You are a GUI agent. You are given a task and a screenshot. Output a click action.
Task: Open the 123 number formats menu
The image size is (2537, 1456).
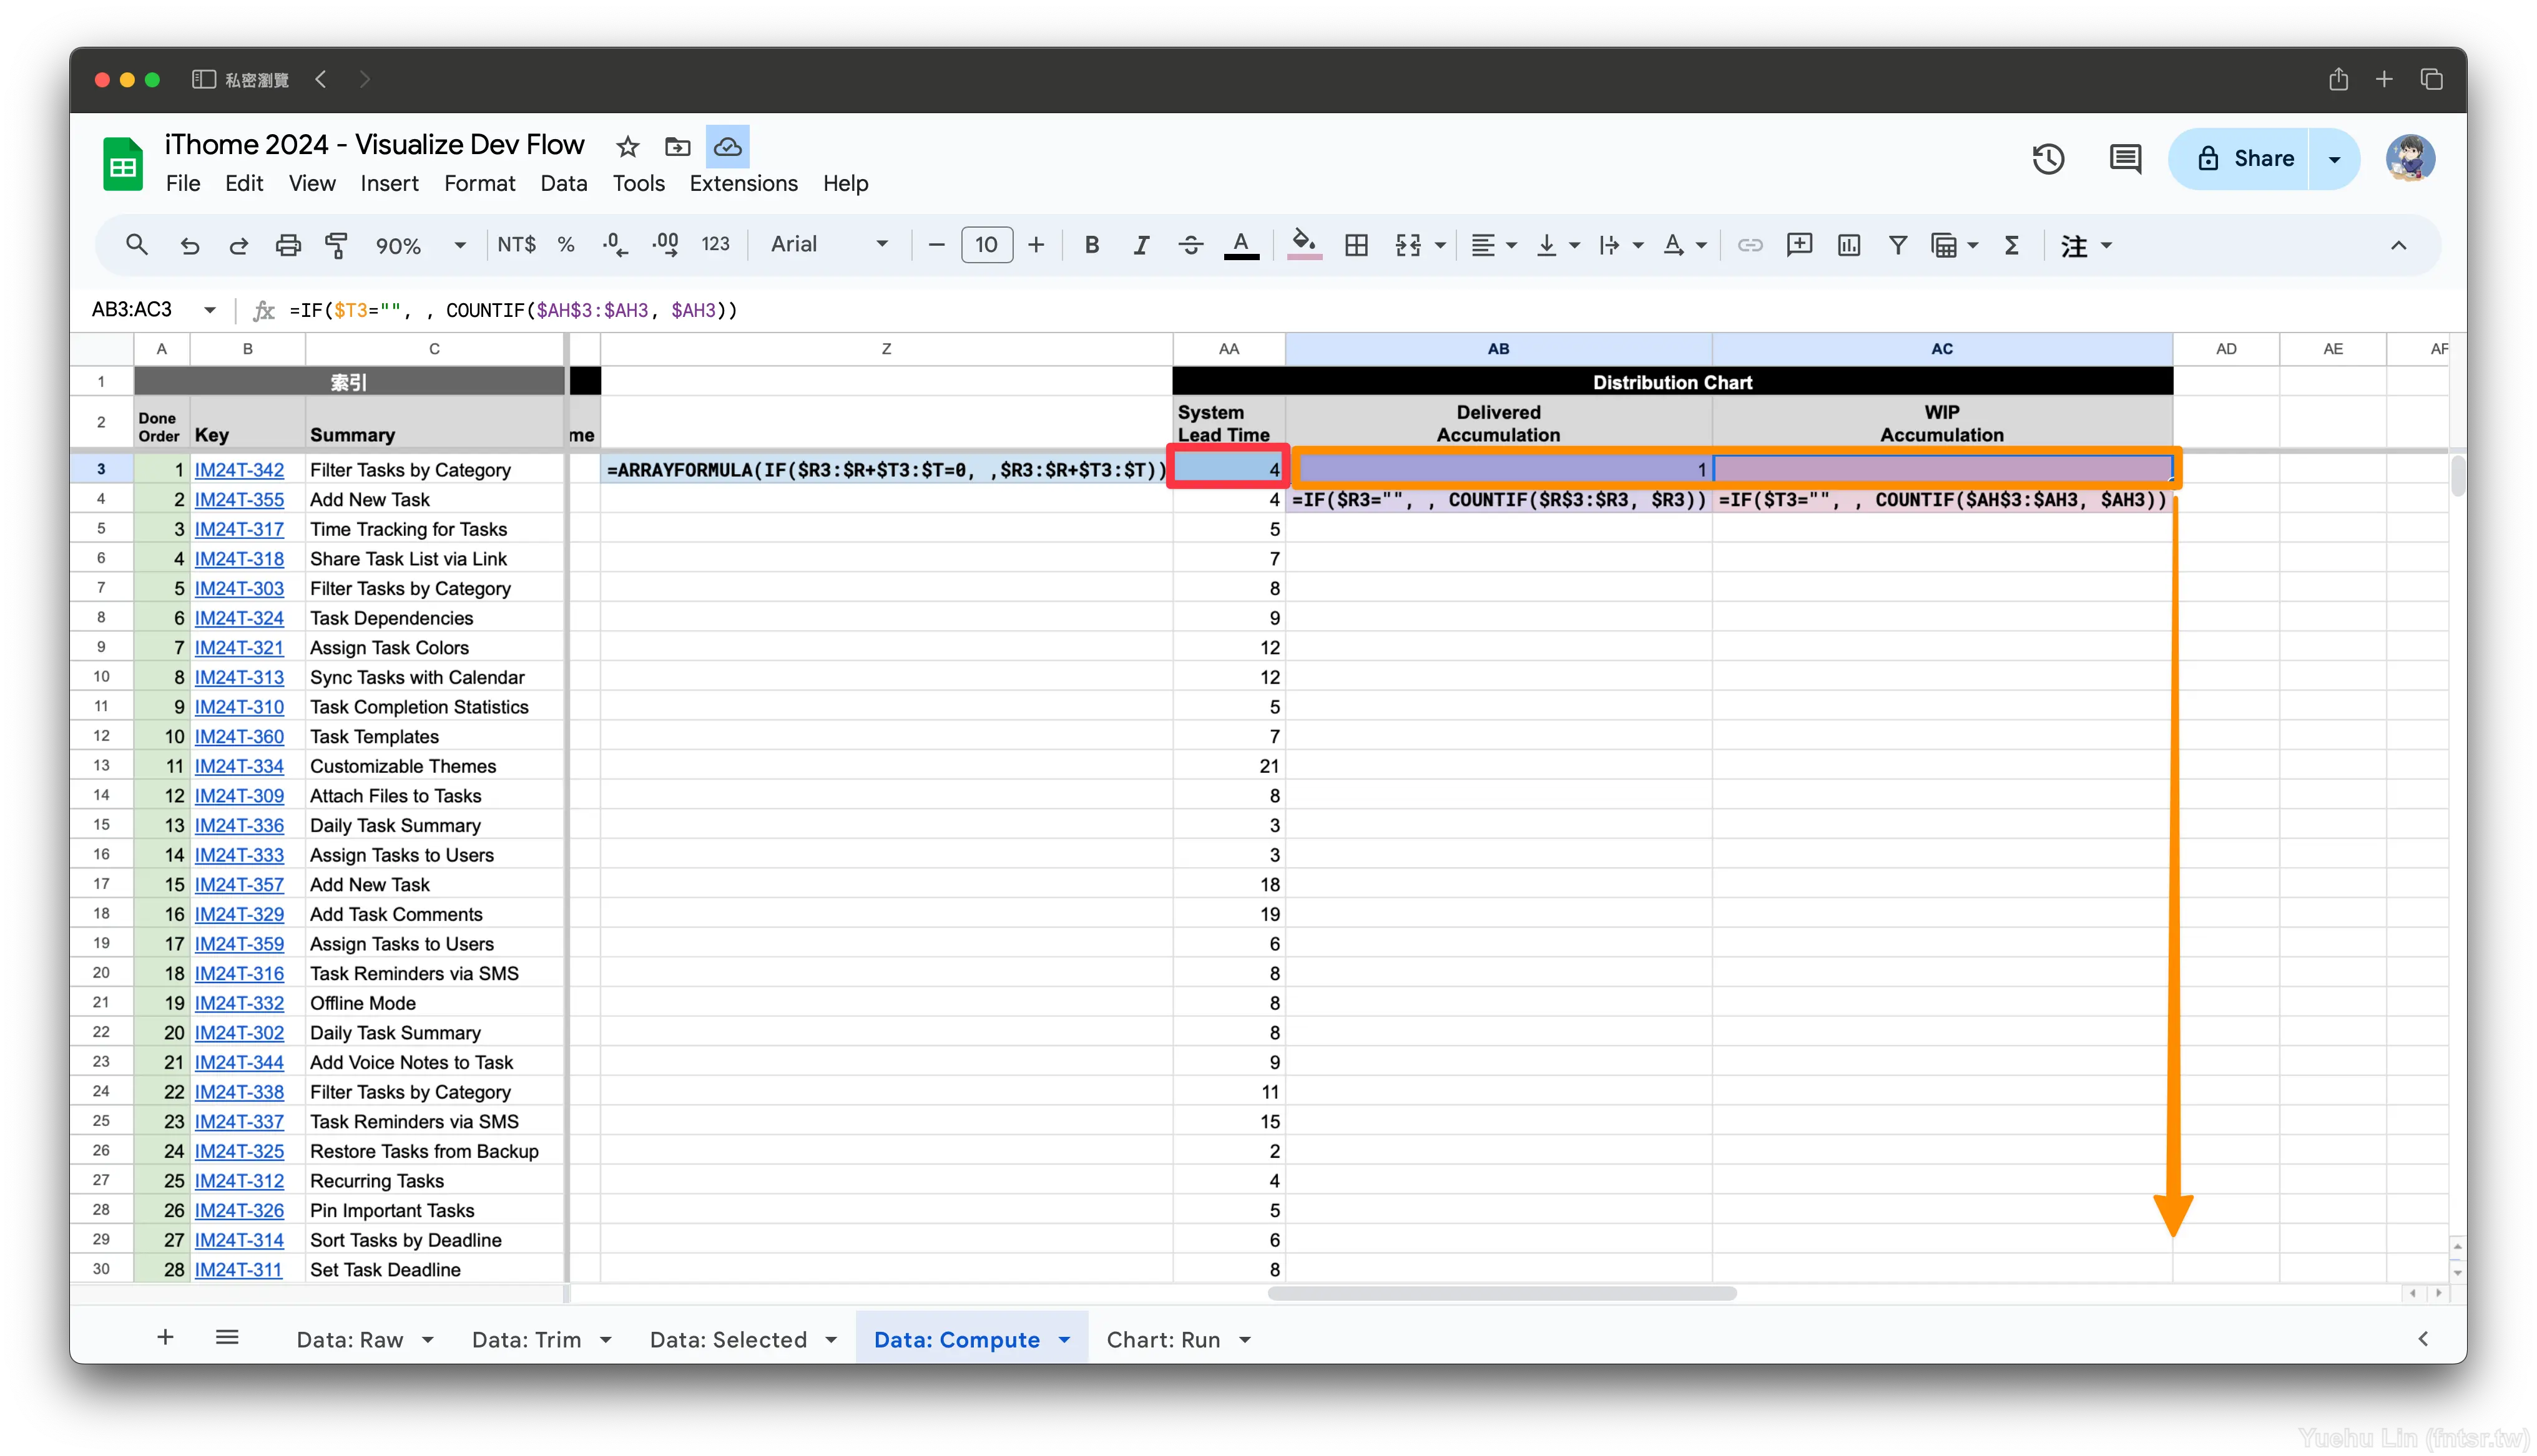click(715, 245)
